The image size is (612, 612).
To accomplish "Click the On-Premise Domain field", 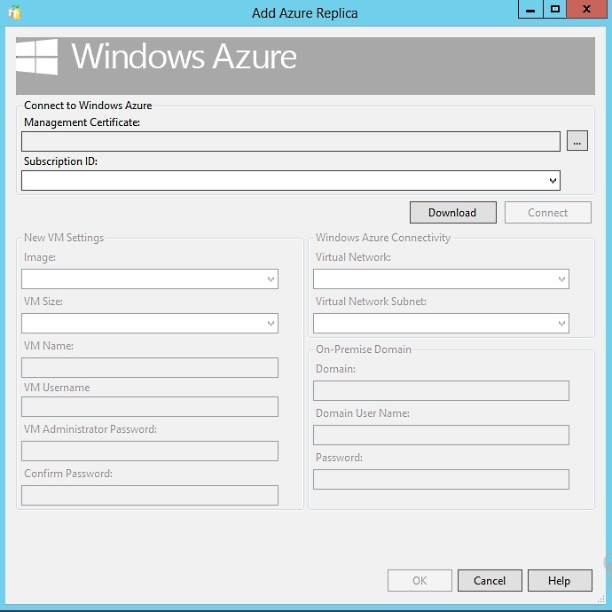I will 441,390.
